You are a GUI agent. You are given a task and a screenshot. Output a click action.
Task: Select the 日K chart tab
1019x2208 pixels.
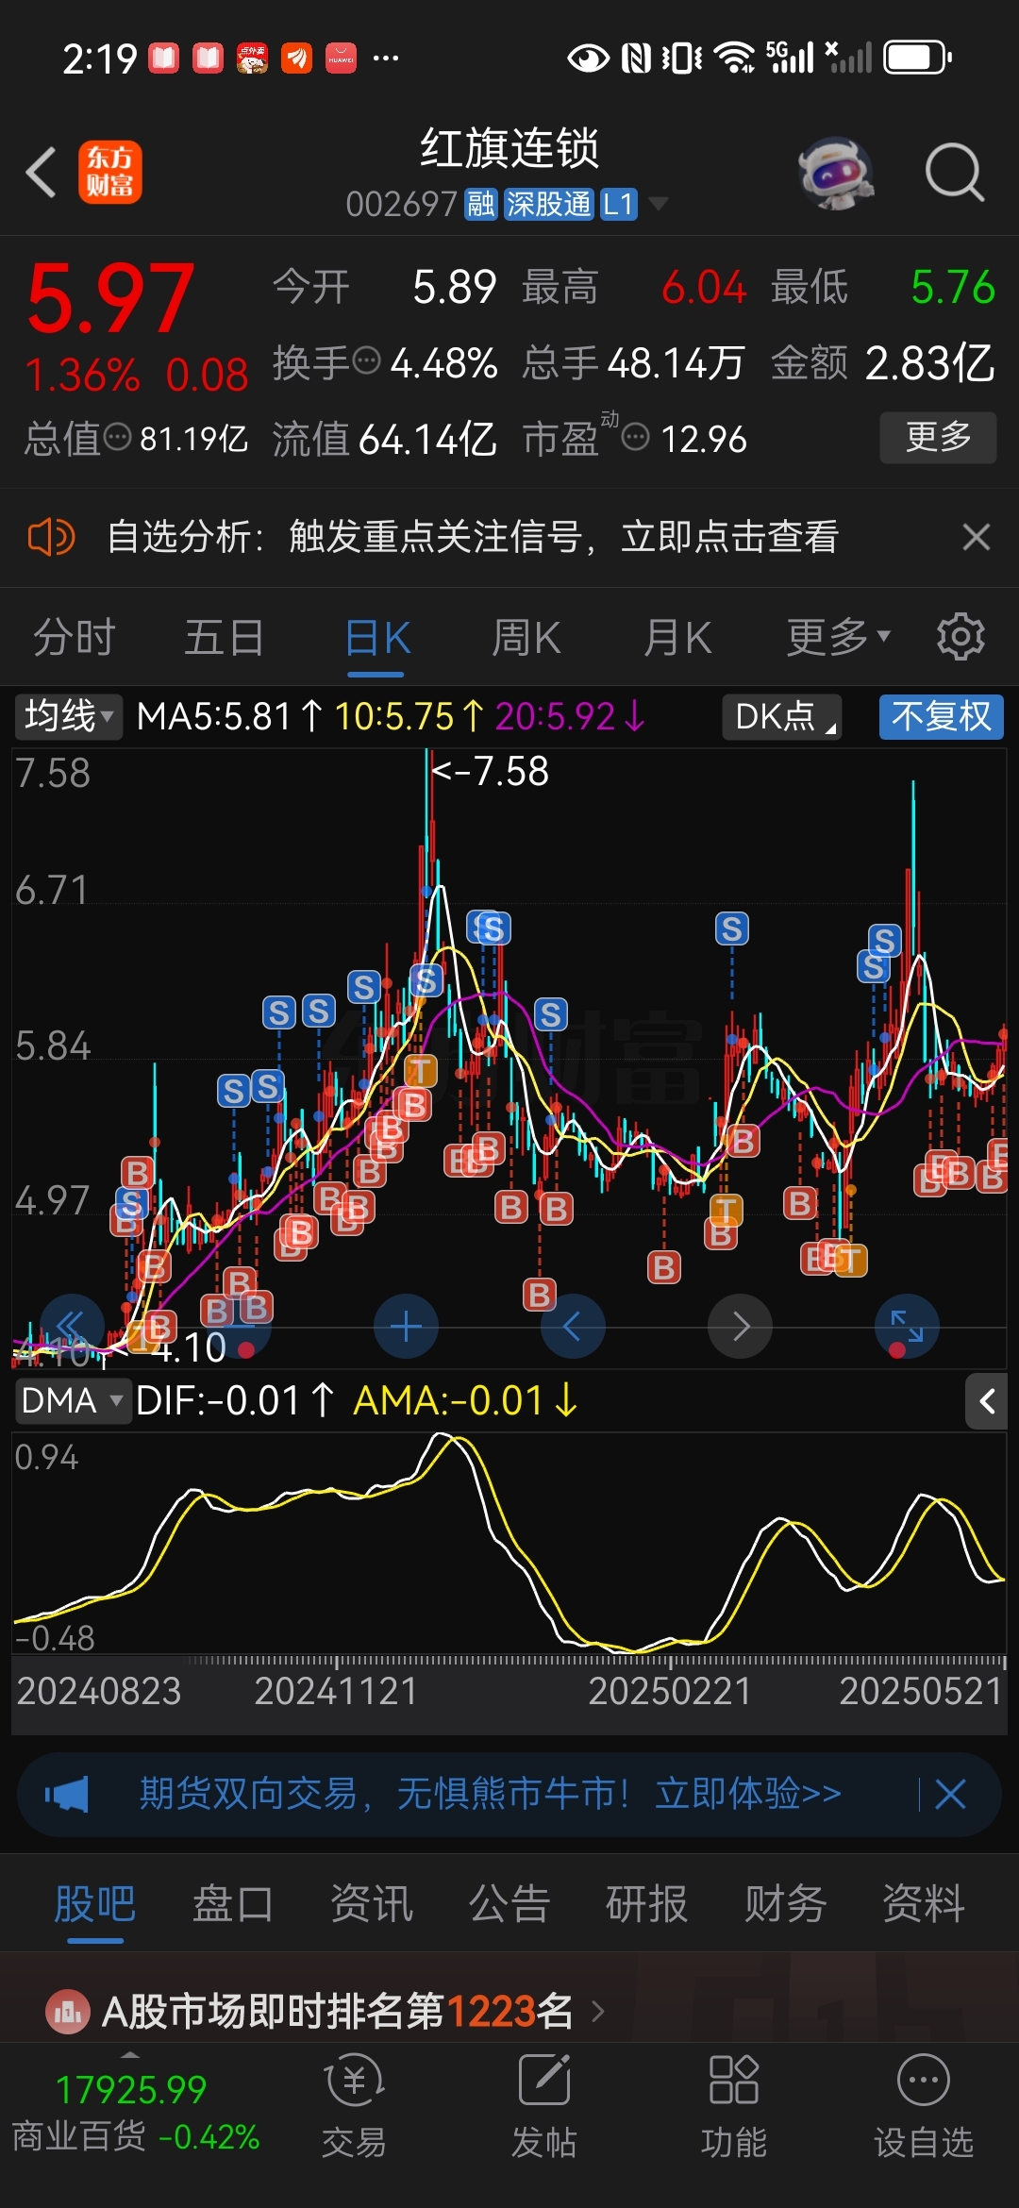click(376, 638)
